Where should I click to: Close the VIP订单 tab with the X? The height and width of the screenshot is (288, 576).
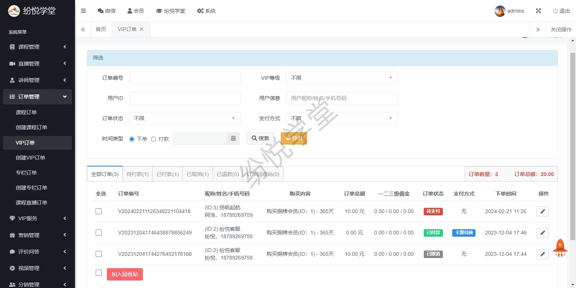141,29
